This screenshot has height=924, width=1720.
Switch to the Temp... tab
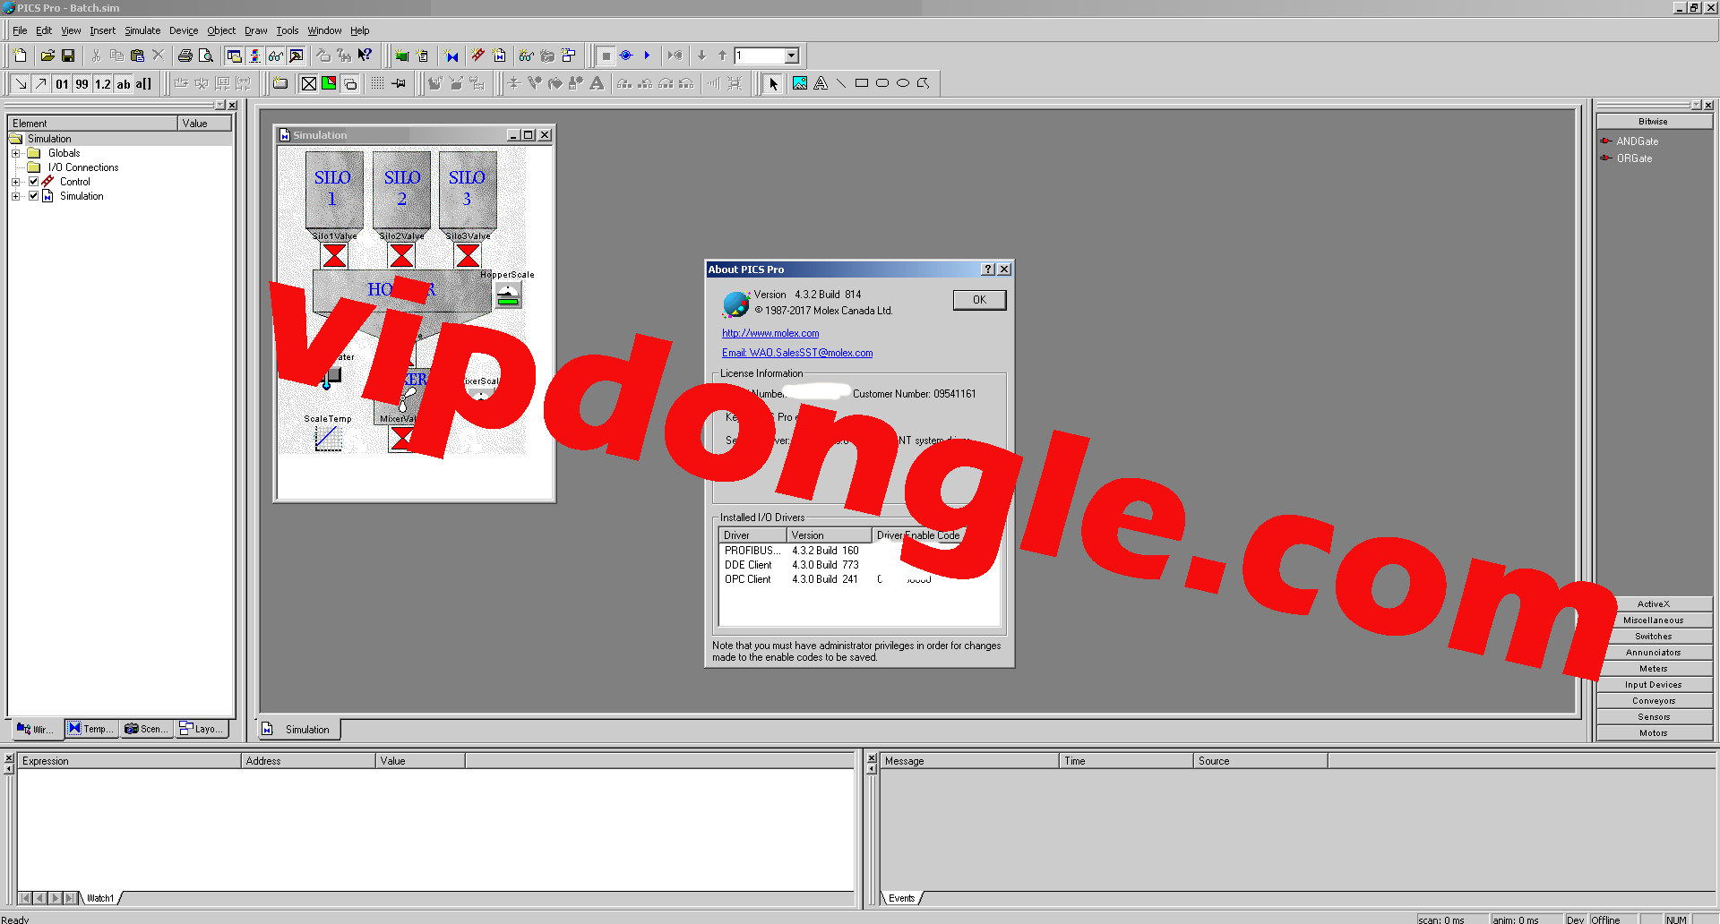click(x=91, y=729)
